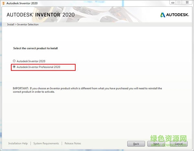The width and height of the screenshot is (194, 151).
Task: Click the 'Select the correct product to install' heading
Action: [36, 48]
